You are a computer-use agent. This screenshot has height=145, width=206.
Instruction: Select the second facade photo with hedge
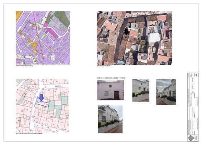tap(141, 90)
